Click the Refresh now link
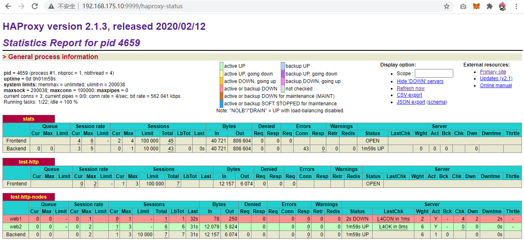 pyautogui.click(x=410, y=88)
